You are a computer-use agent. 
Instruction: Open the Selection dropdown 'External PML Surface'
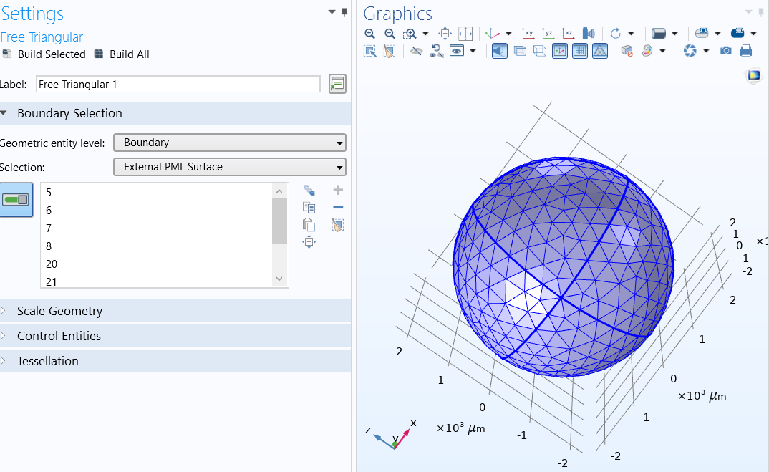click(x=230, y=167)
